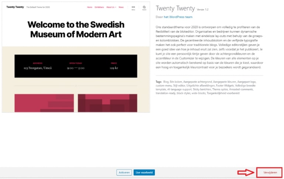The height and width of the screenshot is (179, 284).
Task: Click the red arrow pointing to Verwijderen
Action: click(246, 172)
